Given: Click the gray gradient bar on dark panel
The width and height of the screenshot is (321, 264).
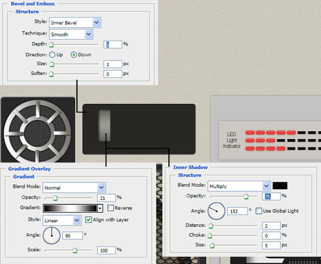Looking at the screenshot, I should 105,126.
